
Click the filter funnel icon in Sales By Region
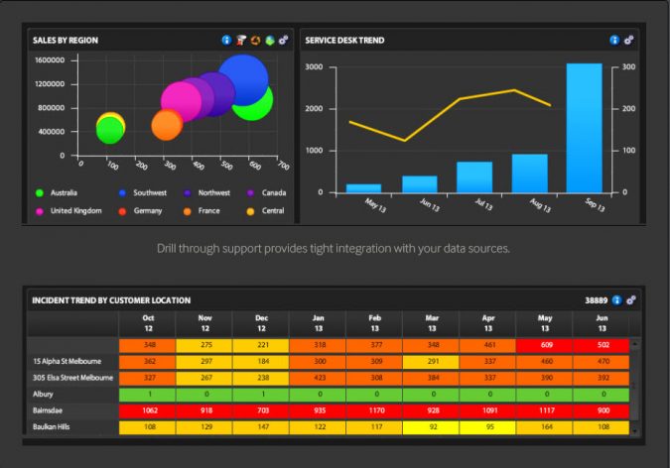point(240,40)
